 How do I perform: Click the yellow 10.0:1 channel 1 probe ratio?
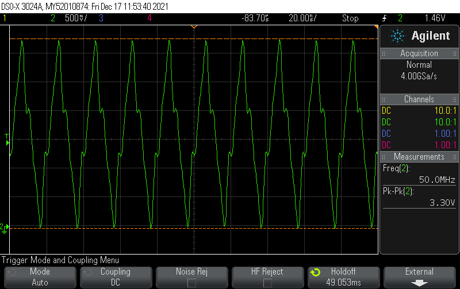(445, 110)
